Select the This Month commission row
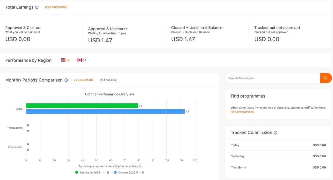Image resolution: width=333 pixels, height=180 pixels. [278, 168]
